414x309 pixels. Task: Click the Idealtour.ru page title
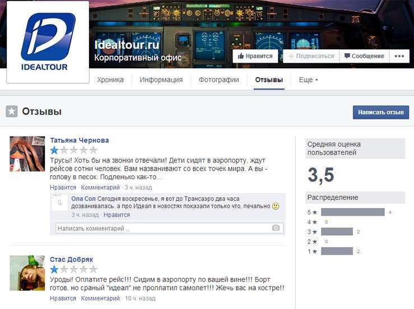(x=127, y=45)
